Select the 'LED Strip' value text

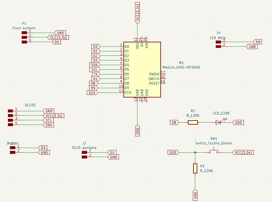218,38
